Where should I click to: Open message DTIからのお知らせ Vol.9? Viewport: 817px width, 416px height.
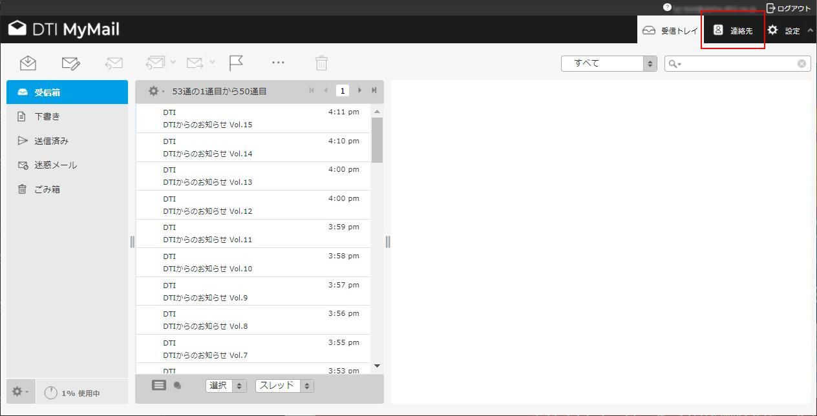click(253, 291)
